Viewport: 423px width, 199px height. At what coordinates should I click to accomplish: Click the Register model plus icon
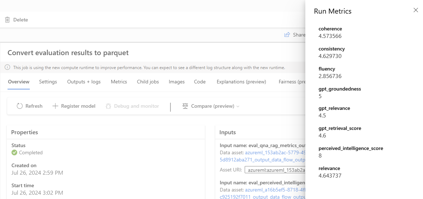click(x=55, y=106)
